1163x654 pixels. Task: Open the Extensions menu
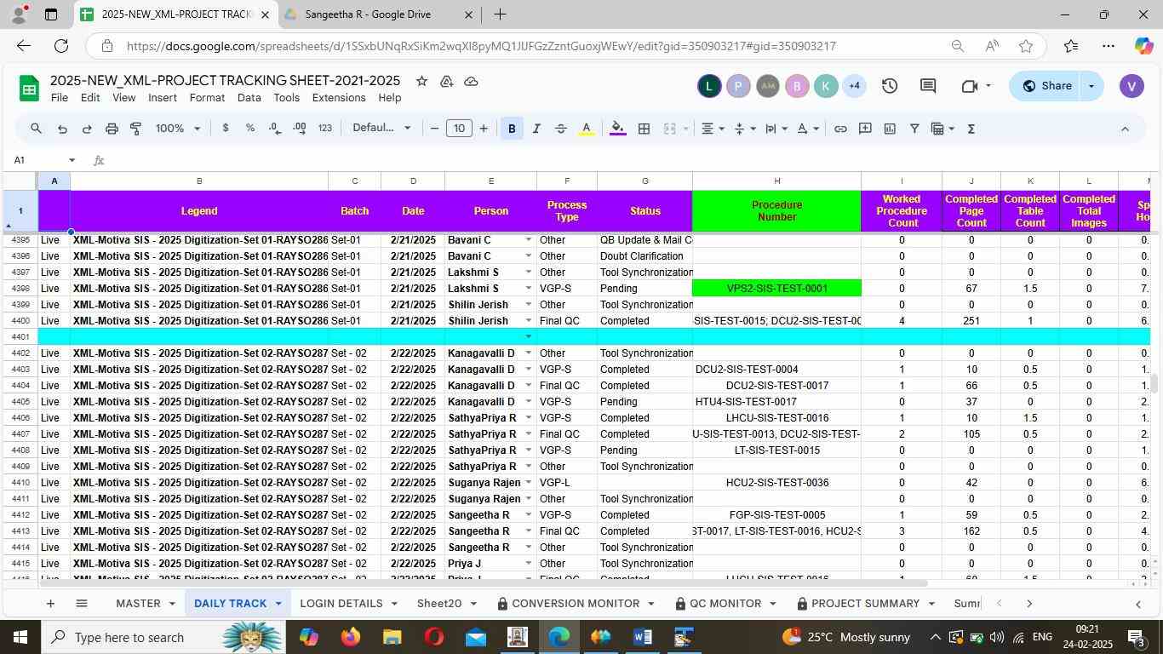[x=338, y=98]
